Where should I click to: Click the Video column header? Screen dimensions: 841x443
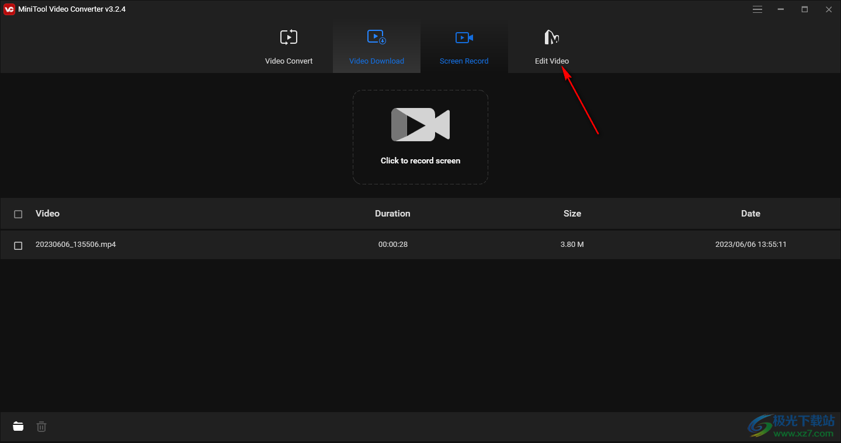tap(48, 214)
